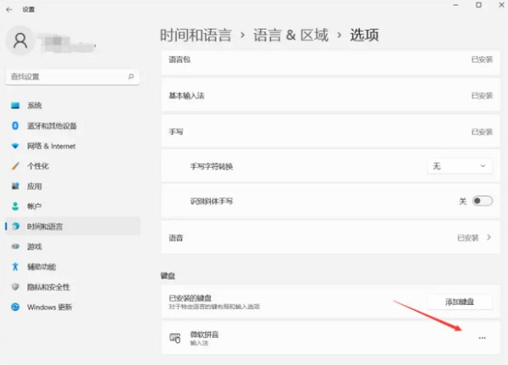Click the 选项 page title
508x365 pixels.
point(364,35)
